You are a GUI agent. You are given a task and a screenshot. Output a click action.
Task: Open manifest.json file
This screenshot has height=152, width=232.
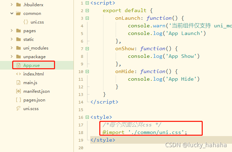click(x=36, y=91)
